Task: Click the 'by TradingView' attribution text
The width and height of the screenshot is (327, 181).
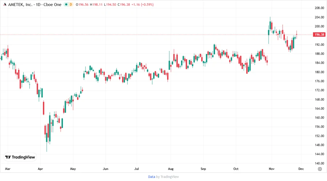Action: coord(167,177)
